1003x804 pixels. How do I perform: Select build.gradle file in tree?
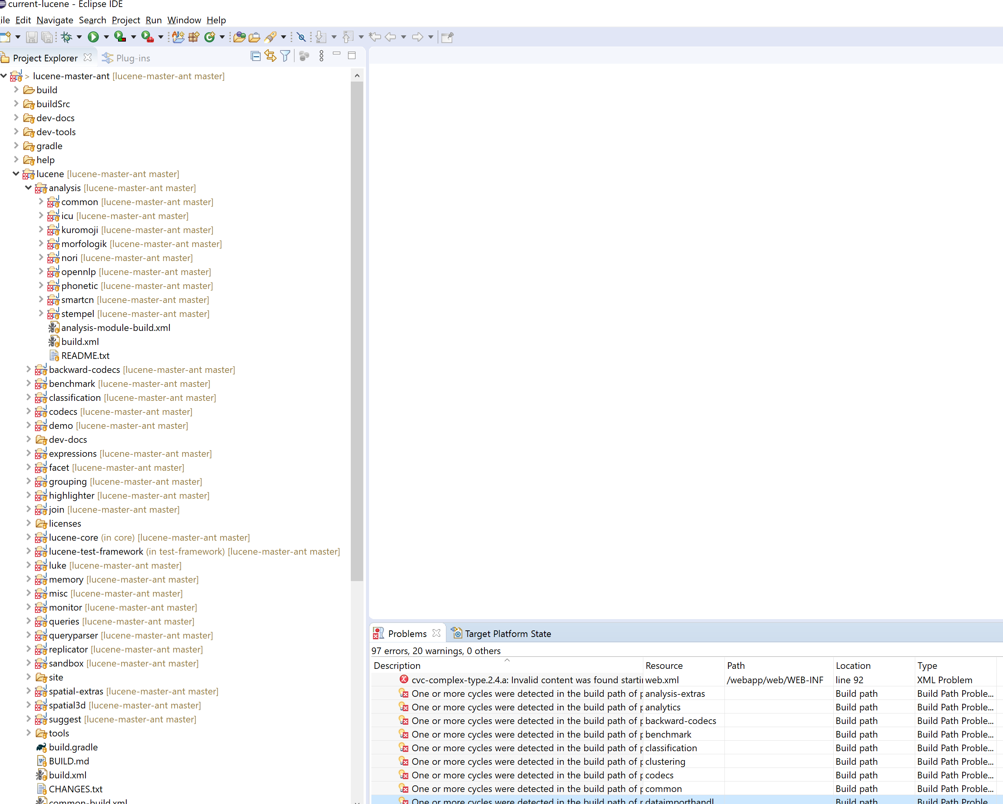click(x=73, y=747)
